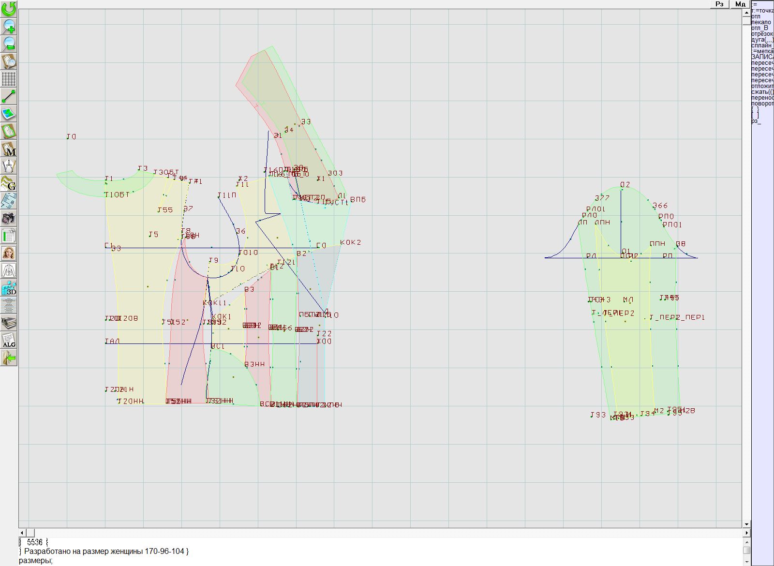Screen dimensions: 774x566
Task: Select the compass measuring tool icon
Action: point(9,166)
